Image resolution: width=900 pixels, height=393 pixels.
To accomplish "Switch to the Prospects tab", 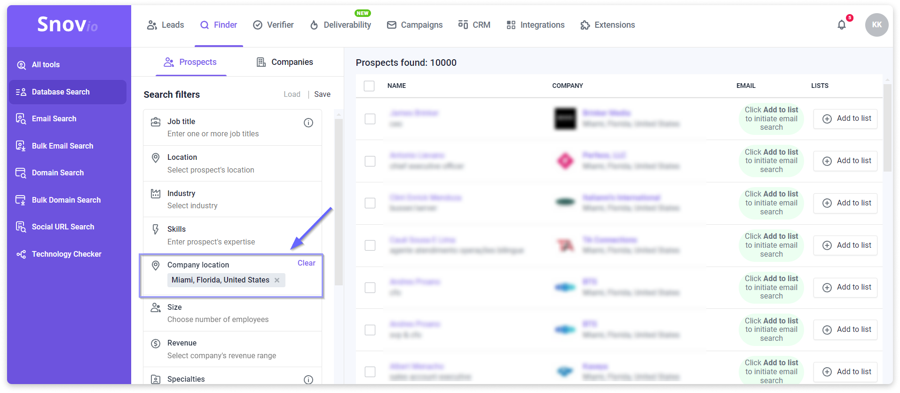I will 190,62.
